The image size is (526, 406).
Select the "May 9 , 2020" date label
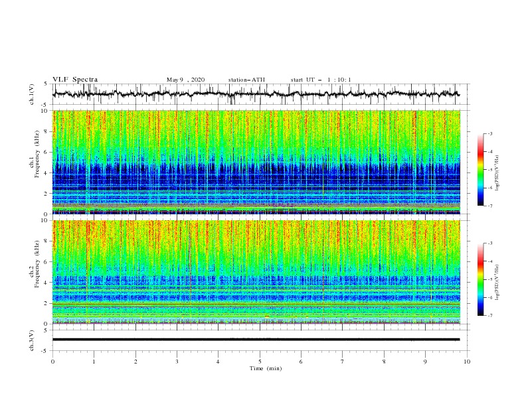(x=185, y=80)
